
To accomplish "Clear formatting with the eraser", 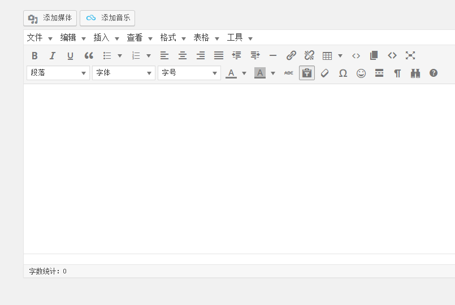I will coord(324,73).
